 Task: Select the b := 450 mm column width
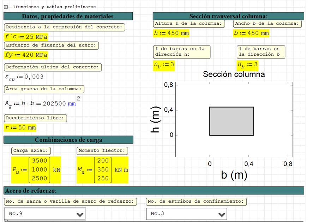(251, 33)
